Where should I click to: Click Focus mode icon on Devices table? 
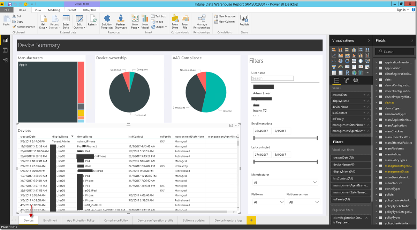231,125
